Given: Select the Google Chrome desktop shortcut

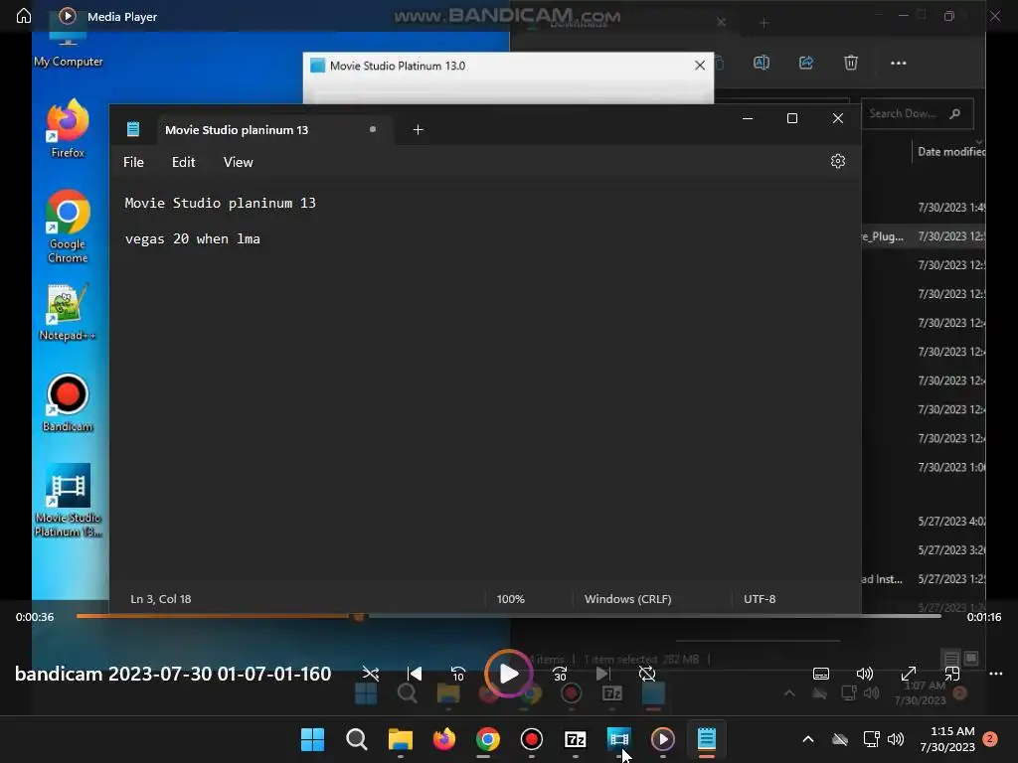Looking at the screenshot, I should [68, 228].
